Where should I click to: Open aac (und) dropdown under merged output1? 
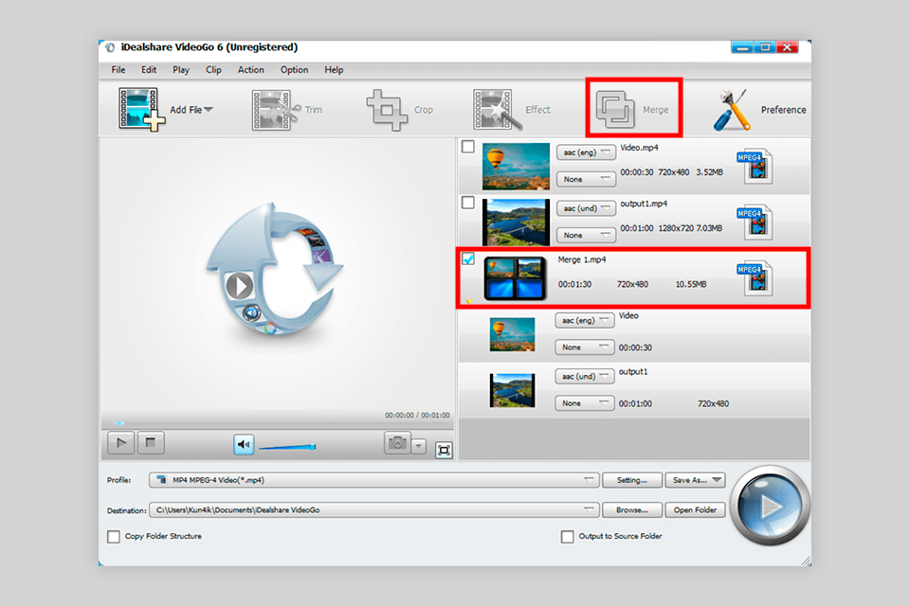(x=585, y=376)
